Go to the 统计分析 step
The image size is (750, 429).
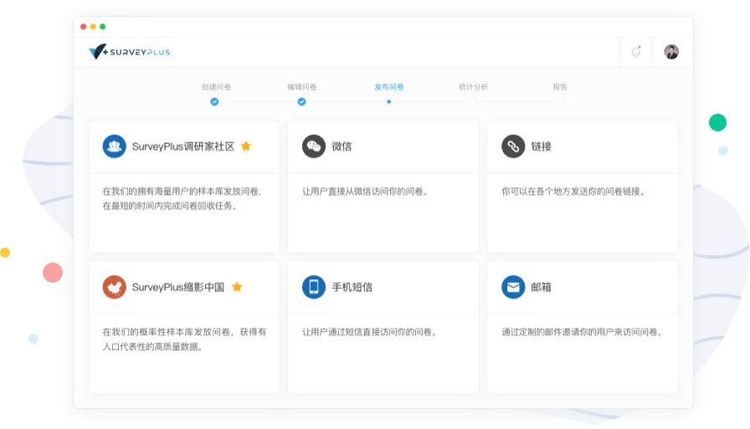pos(473,87)
